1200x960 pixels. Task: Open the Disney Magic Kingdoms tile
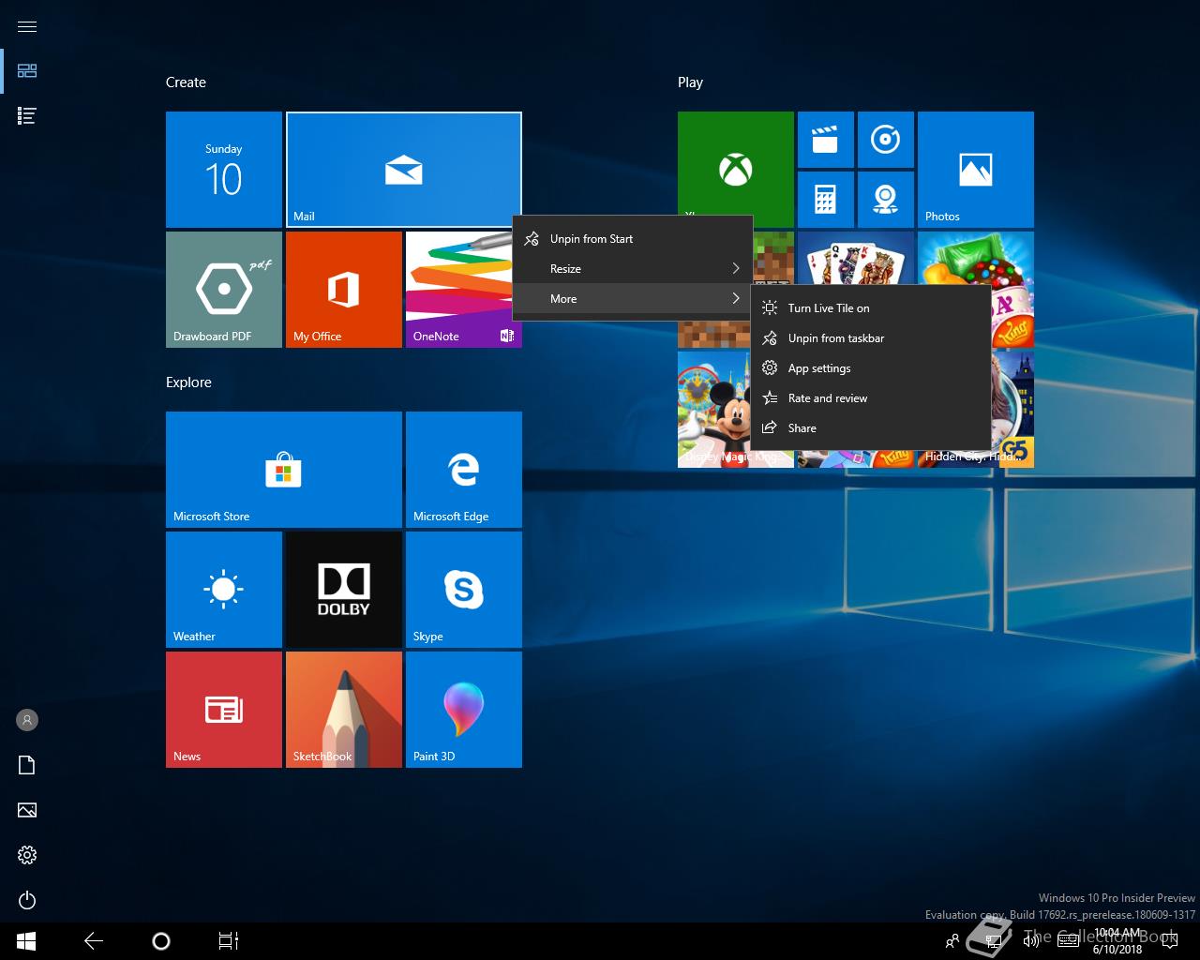(714, 410)
